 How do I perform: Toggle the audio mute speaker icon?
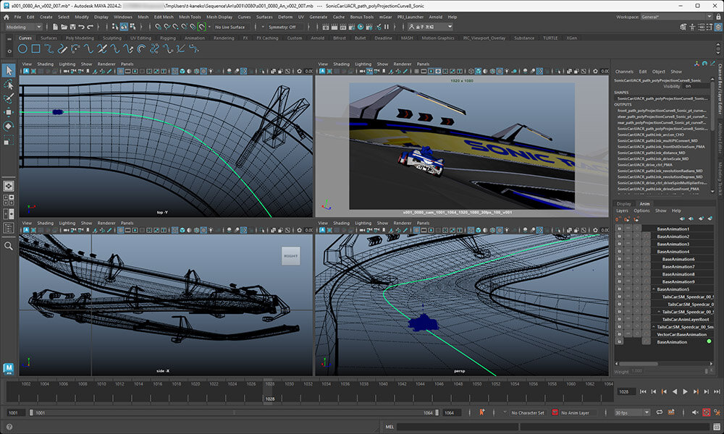(x=695, y=412)
